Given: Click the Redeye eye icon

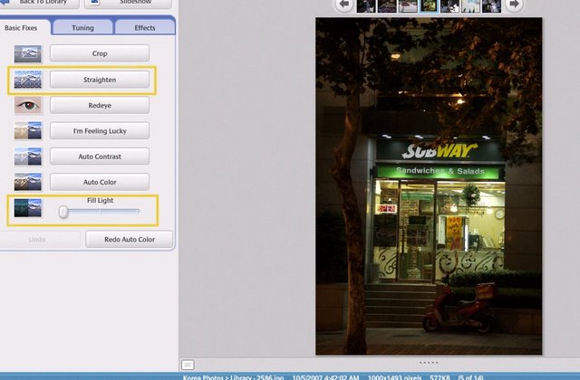Looking at the screenshot, I should click(x=28, y=105).
